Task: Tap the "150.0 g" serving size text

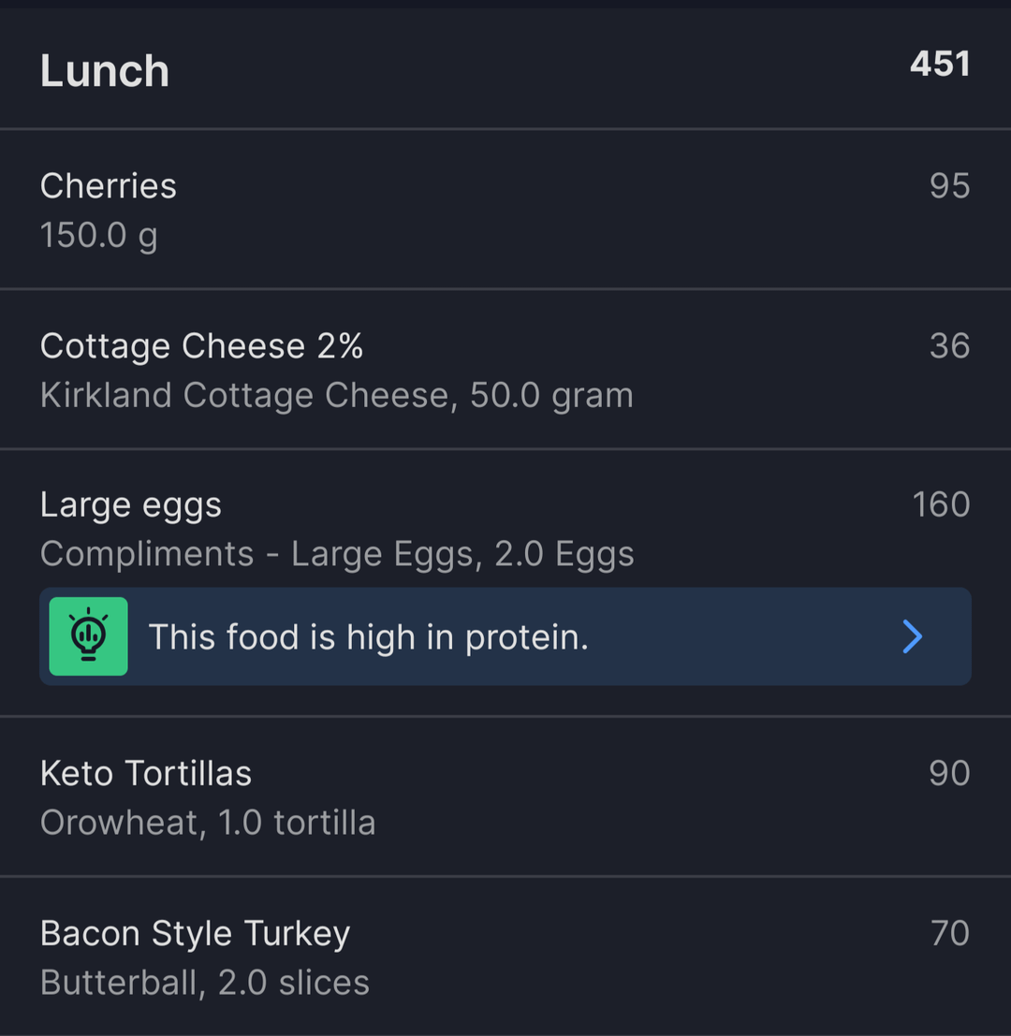Action: pyautogui.click(x=99, y=237)
